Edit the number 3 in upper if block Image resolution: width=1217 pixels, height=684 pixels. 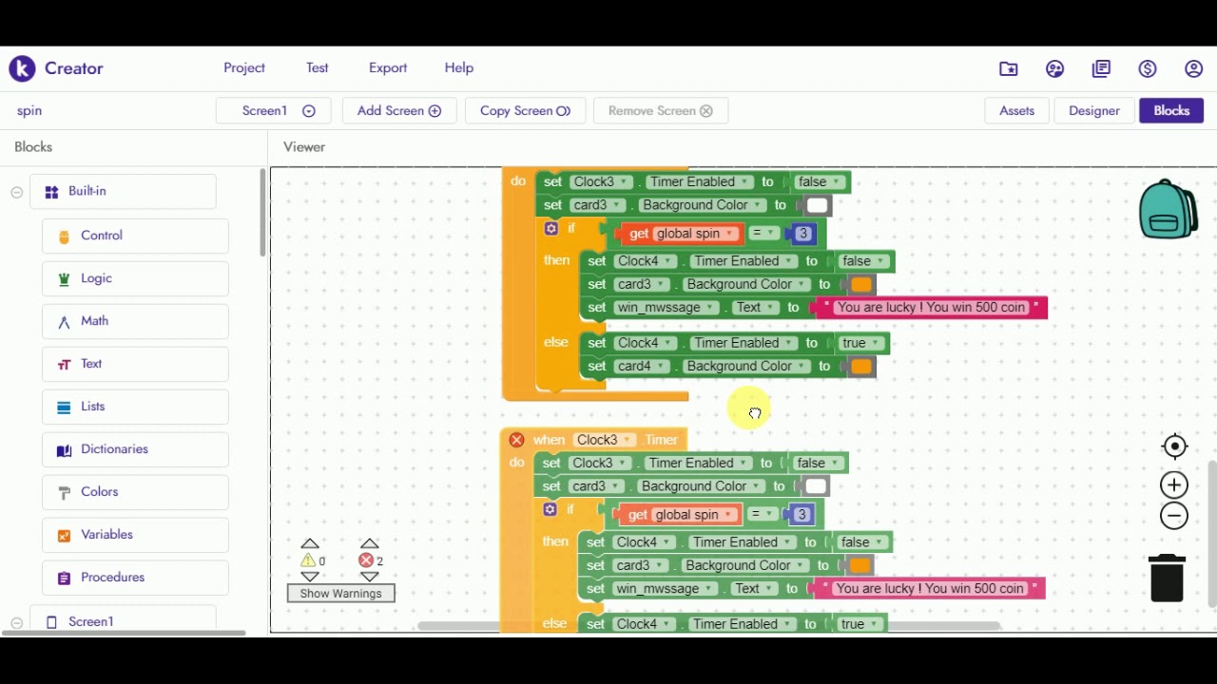tap(803, 234)
